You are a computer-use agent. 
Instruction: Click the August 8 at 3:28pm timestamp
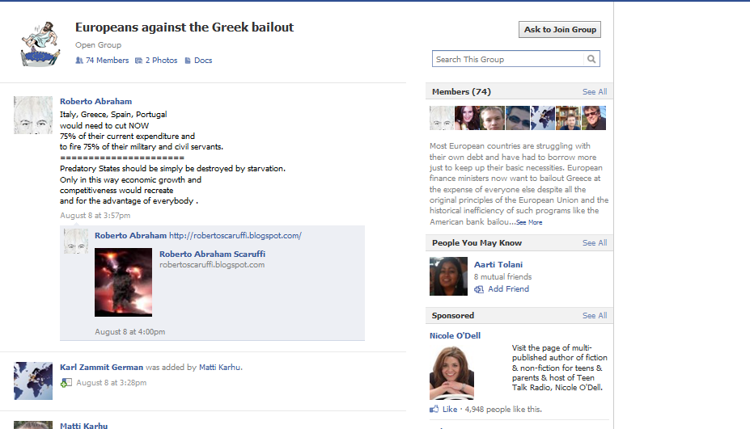click(x=112, y=383)
